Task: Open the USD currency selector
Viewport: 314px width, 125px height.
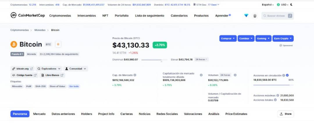Action: point(283,5)
